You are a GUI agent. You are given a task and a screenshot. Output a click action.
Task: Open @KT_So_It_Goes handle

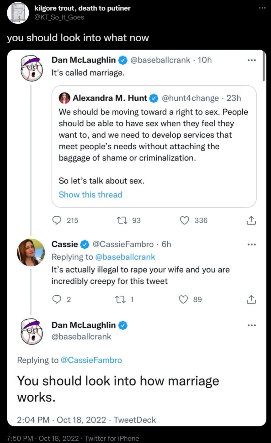pyautogui.click(x=59, y=17)
